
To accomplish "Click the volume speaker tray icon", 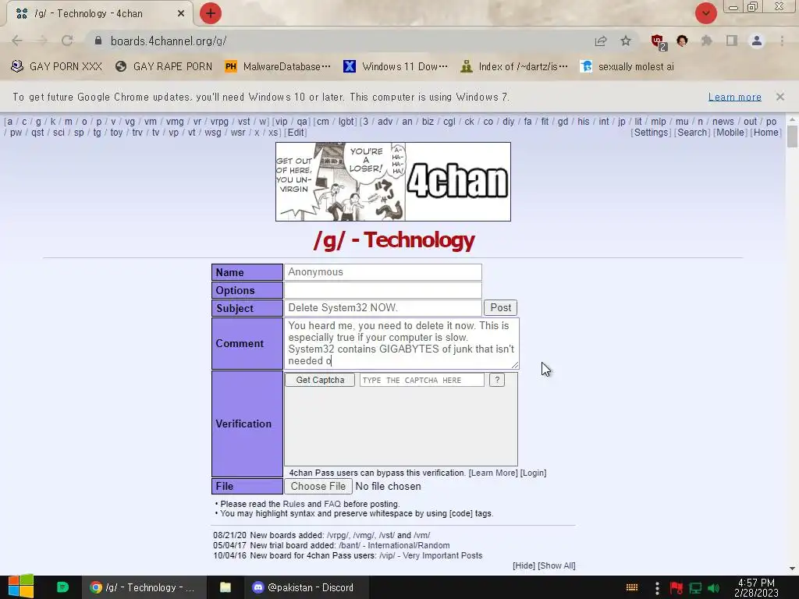I will coord(714,588).
